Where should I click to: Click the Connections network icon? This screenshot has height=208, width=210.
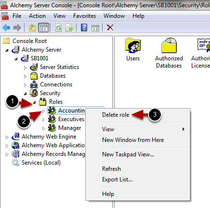(34, 84)
